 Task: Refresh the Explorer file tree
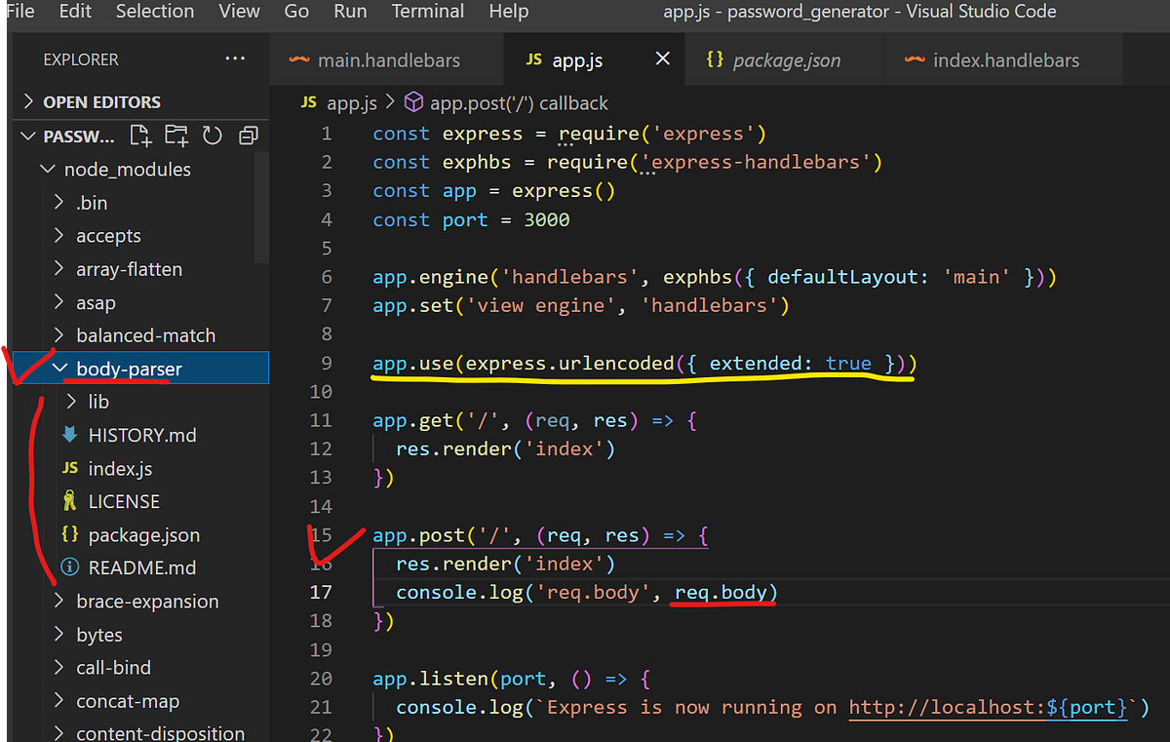[x=212, y=136]
